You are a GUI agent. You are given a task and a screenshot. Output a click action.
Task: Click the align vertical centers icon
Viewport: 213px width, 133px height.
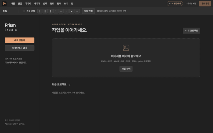61,11
